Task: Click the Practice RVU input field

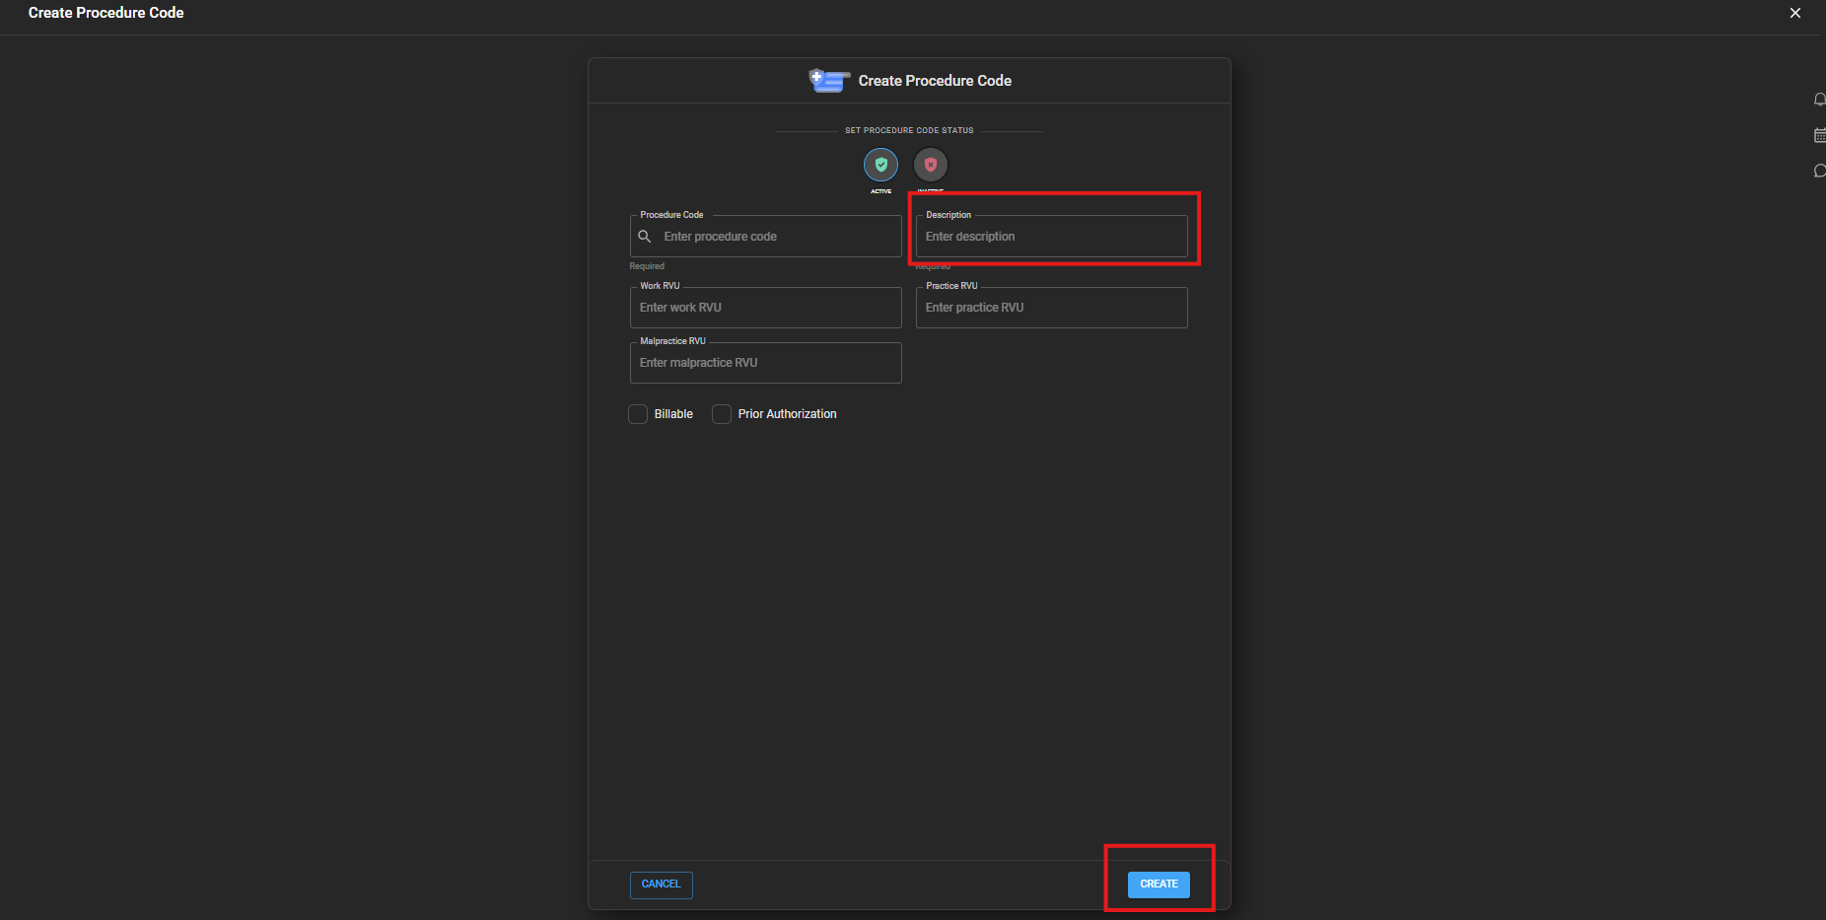Action: tap(1051, 307)
